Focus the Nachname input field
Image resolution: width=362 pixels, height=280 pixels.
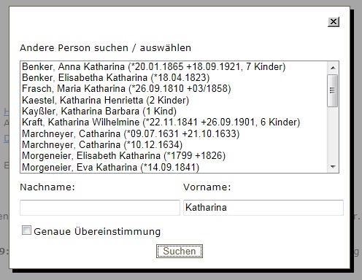tap(100, 208)
